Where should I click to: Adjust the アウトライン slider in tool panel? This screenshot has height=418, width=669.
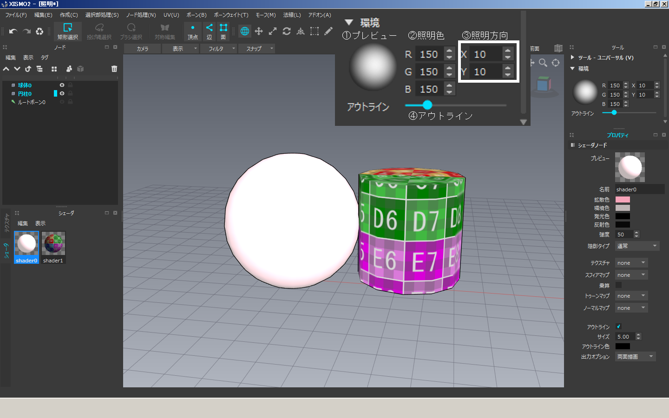(x=629, y=113)
